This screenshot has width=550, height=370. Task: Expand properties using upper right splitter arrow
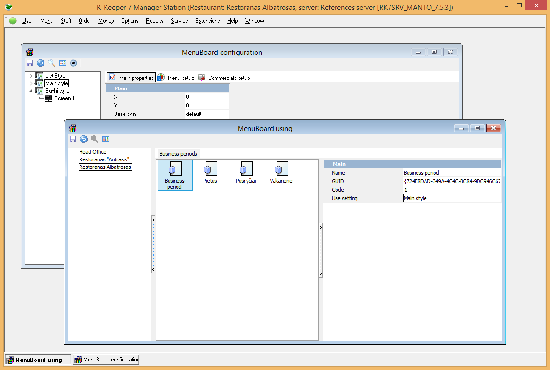pyautogui.click(x=320, y=227)
